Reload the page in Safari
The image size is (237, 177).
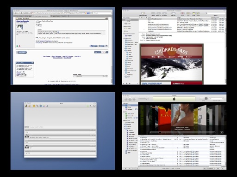click(22, 13)
